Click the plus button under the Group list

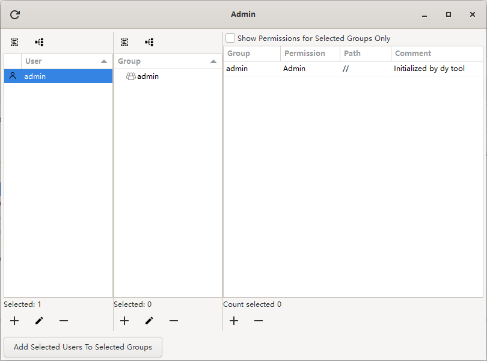(124, 321)
